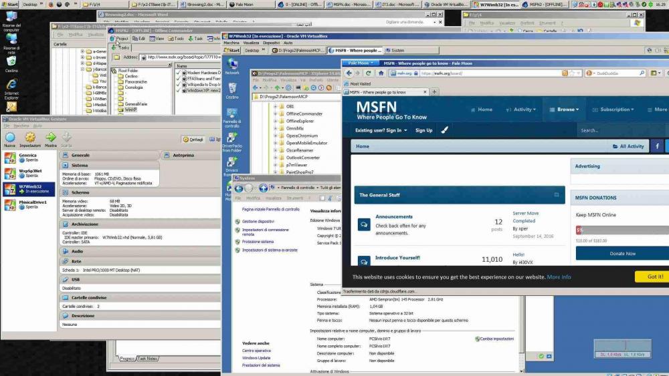
Task: Expand the OutlookConverter folder node
Action: coord(275,158)
